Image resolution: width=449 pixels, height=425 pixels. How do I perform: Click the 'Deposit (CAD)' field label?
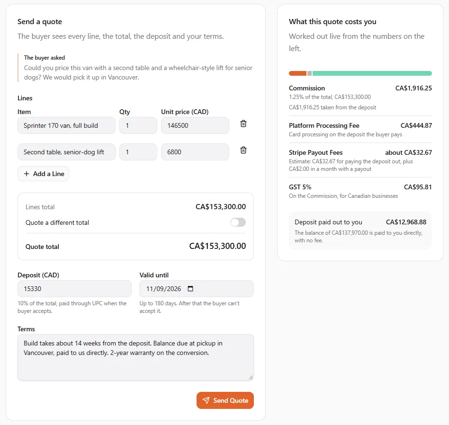pyautogui.click(x=38, y=275)
